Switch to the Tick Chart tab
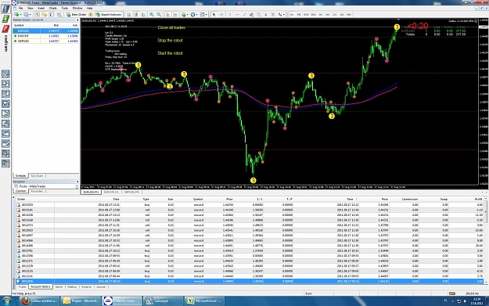The height and width of the screenshot is (306, 489). [x=37, y=176]
